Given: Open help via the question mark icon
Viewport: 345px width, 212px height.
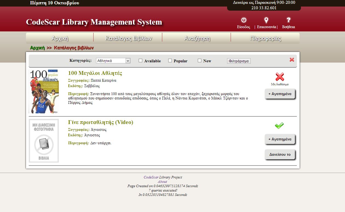Looking at the screenshot, I should coord(288,20).
